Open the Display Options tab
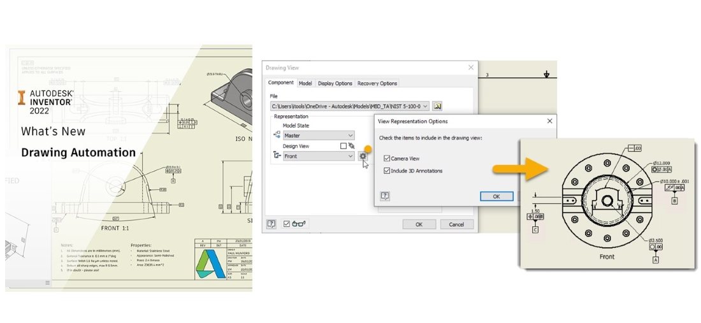 (x=335, y=83)
